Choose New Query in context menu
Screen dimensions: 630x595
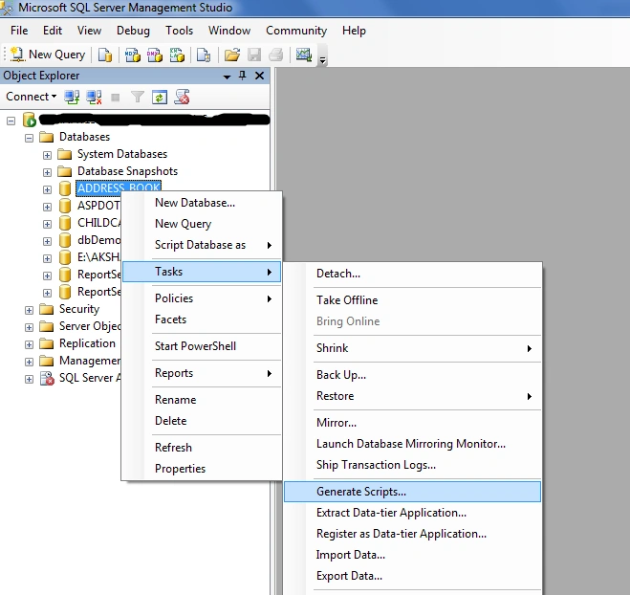point(202,224)
